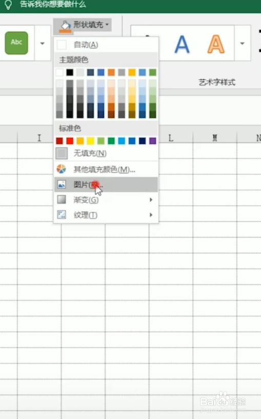Pick the dark blue-gray theme color swatch
The image size is (261, 419).
[x=91, y=72]
